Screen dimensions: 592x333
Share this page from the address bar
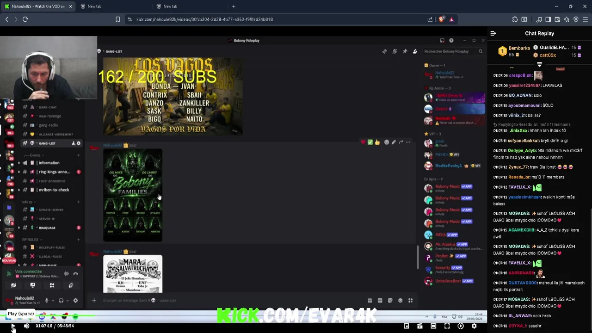pos(430,19)
